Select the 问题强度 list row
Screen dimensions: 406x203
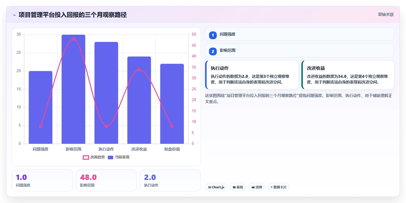300,34
